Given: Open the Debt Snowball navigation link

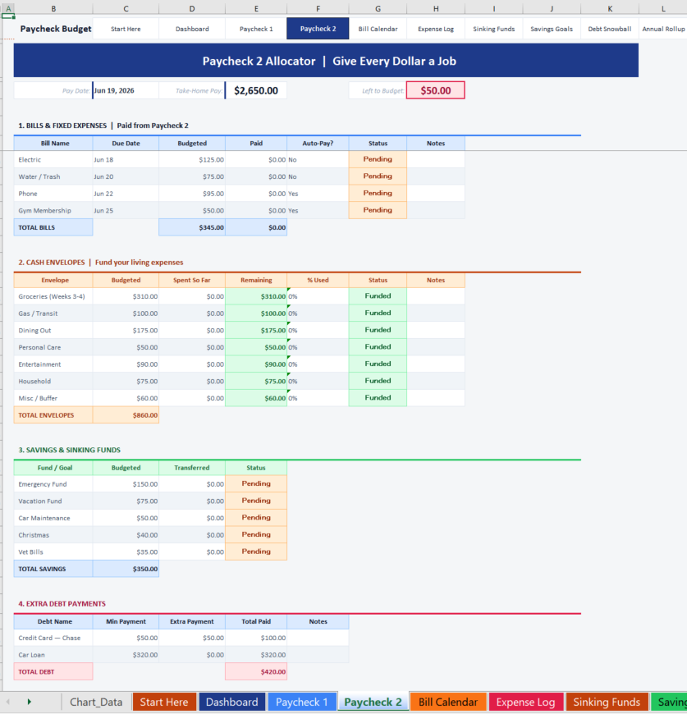Looking at the screenshot, I should click(610, 29).
